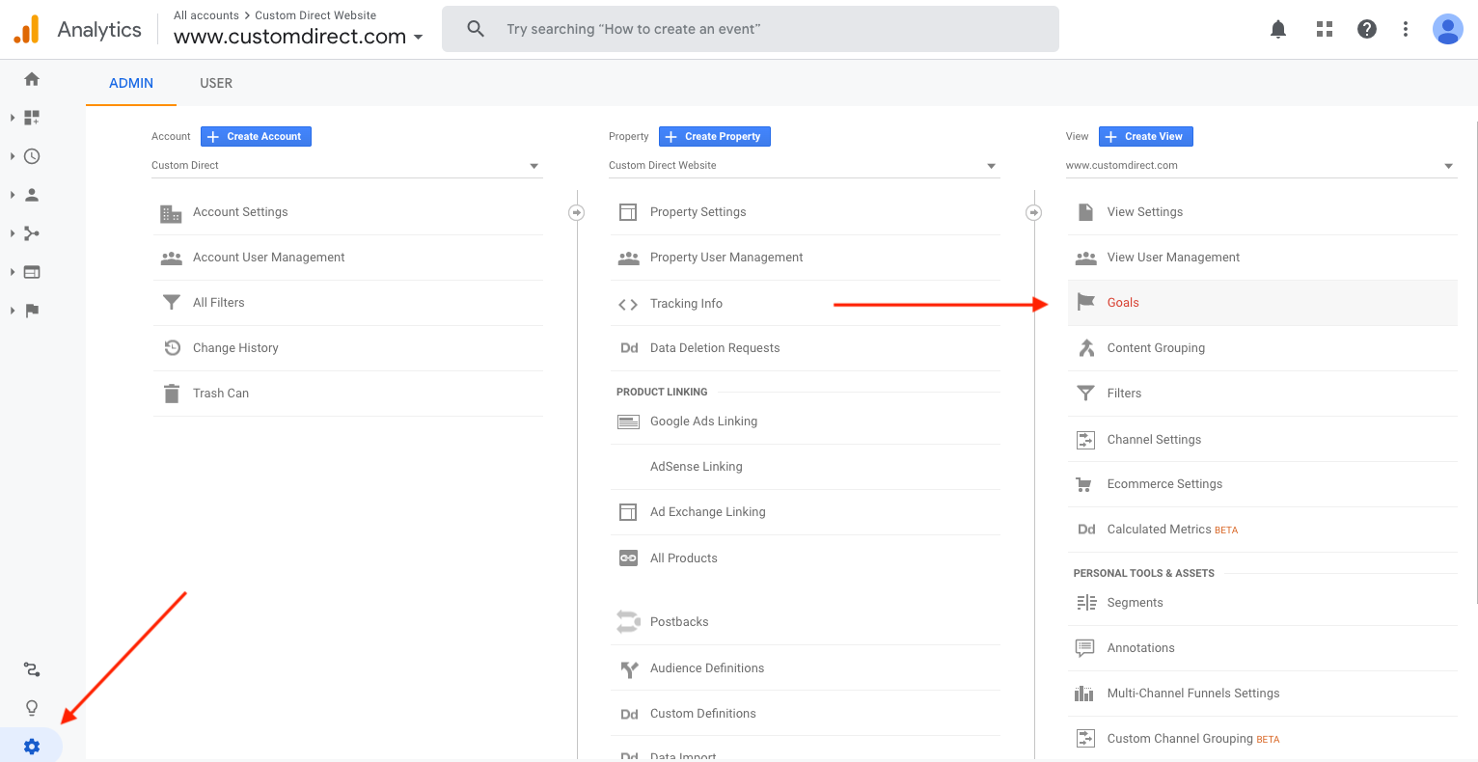Click the arrow circle between Account and Property
This screenshot has width=1478, height=762.
tap(577, 212)
